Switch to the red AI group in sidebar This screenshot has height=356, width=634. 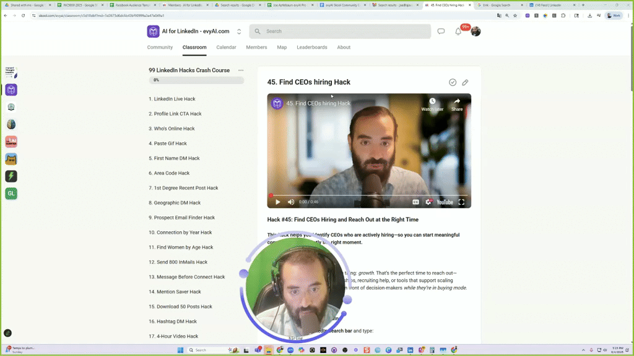coord(11,142)
